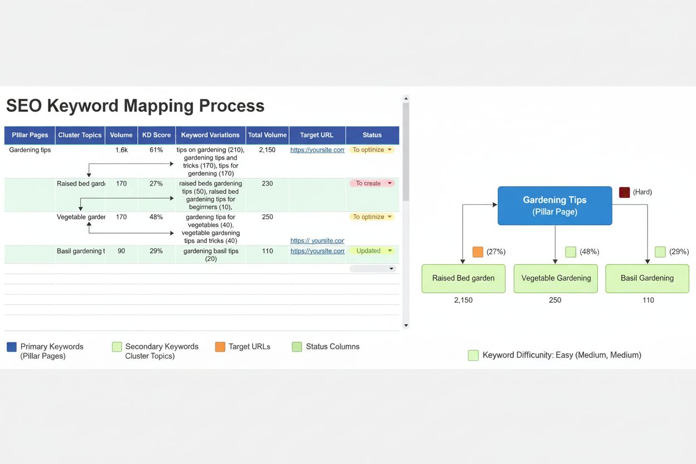Select the Pillar Pages column header
The image size is (696, 464).
29,134
